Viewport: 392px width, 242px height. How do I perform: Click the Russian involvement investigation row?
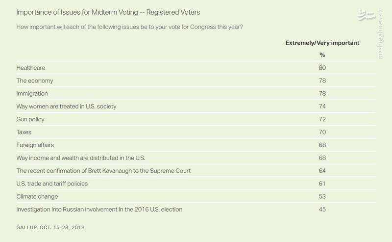tap(99, 210)
